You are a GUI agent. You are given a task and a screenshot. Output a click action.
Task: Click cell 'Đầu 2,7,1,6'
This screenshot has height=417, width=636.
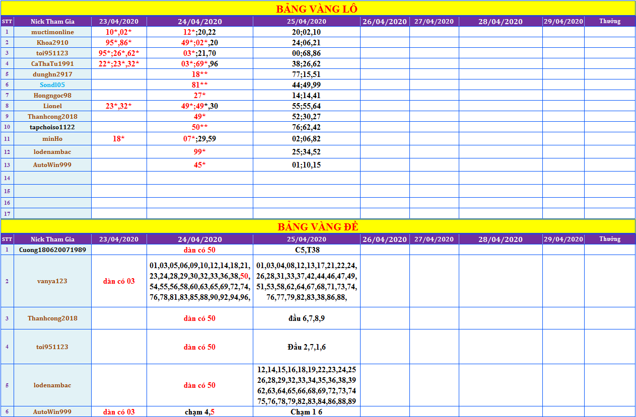[307, 347]
